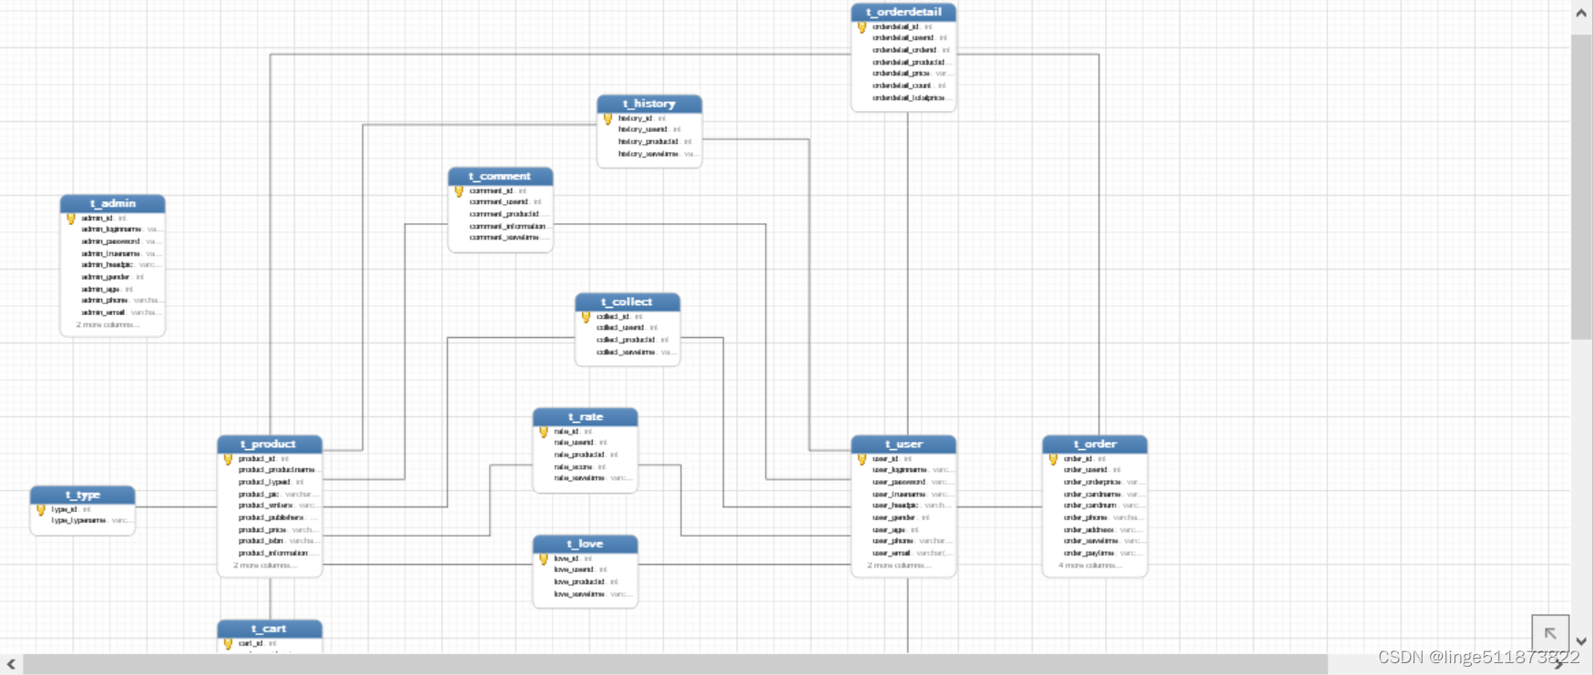Click the primary key icon in t_orderdetail

pos(862,27)
